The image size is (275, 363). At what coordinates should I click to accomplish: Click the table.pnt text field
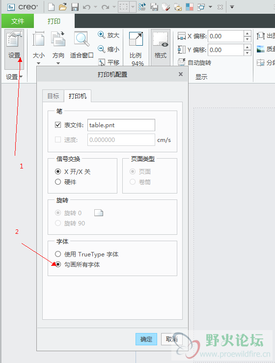121,125
